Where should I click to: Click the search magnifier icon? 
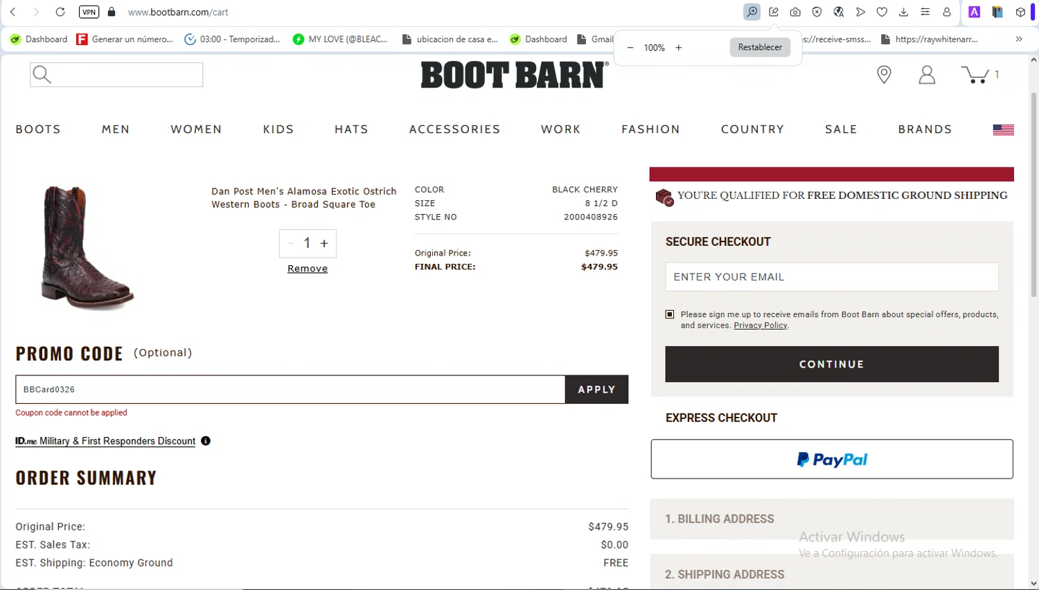click(42, 75)
